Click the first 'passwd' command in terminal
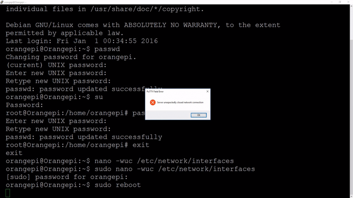 coord(107,49)
